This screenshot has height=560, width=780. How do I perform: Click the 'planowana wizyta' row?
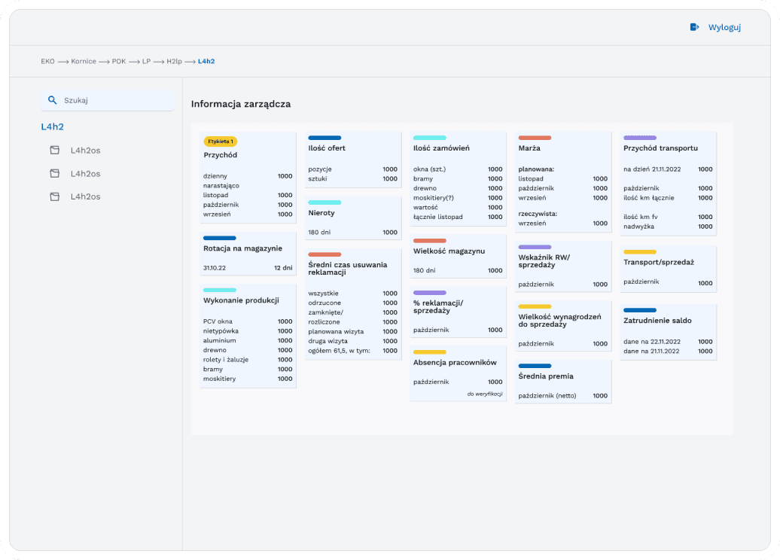(352, 331)
